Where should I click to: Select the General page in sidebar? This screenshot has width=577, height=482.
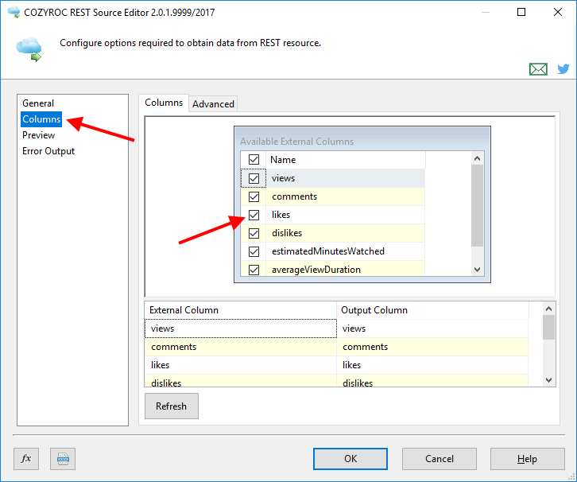click(x=38, y=103)
